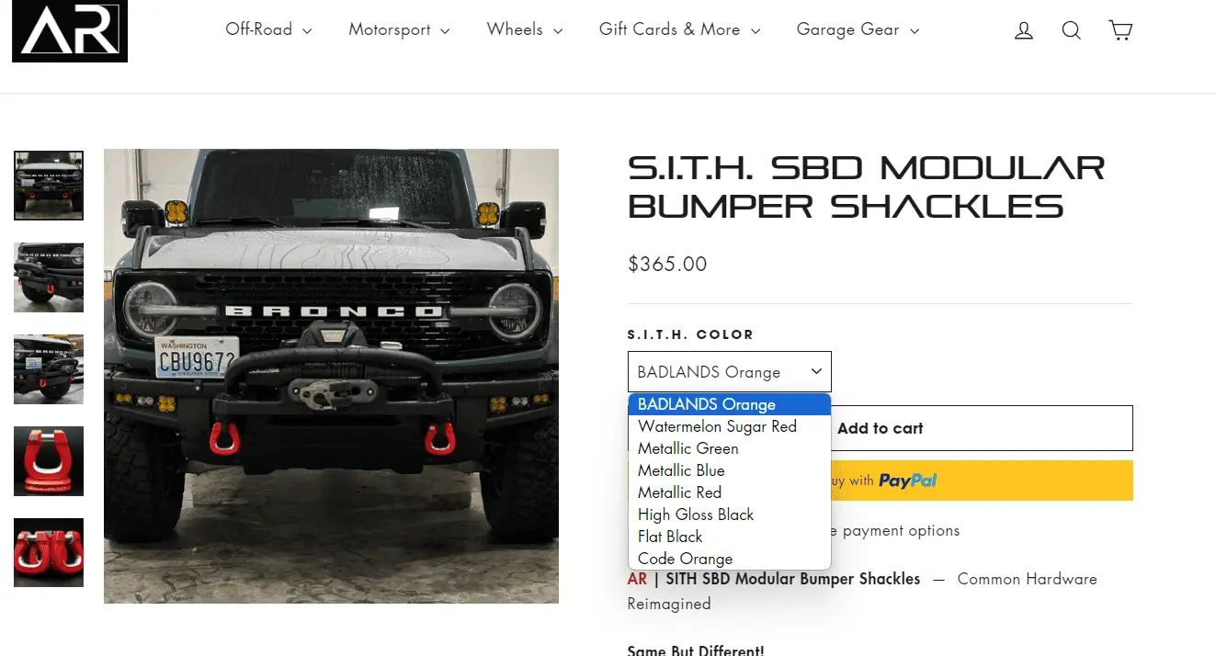Buy with the PayPal button

(x=881, y=481)
